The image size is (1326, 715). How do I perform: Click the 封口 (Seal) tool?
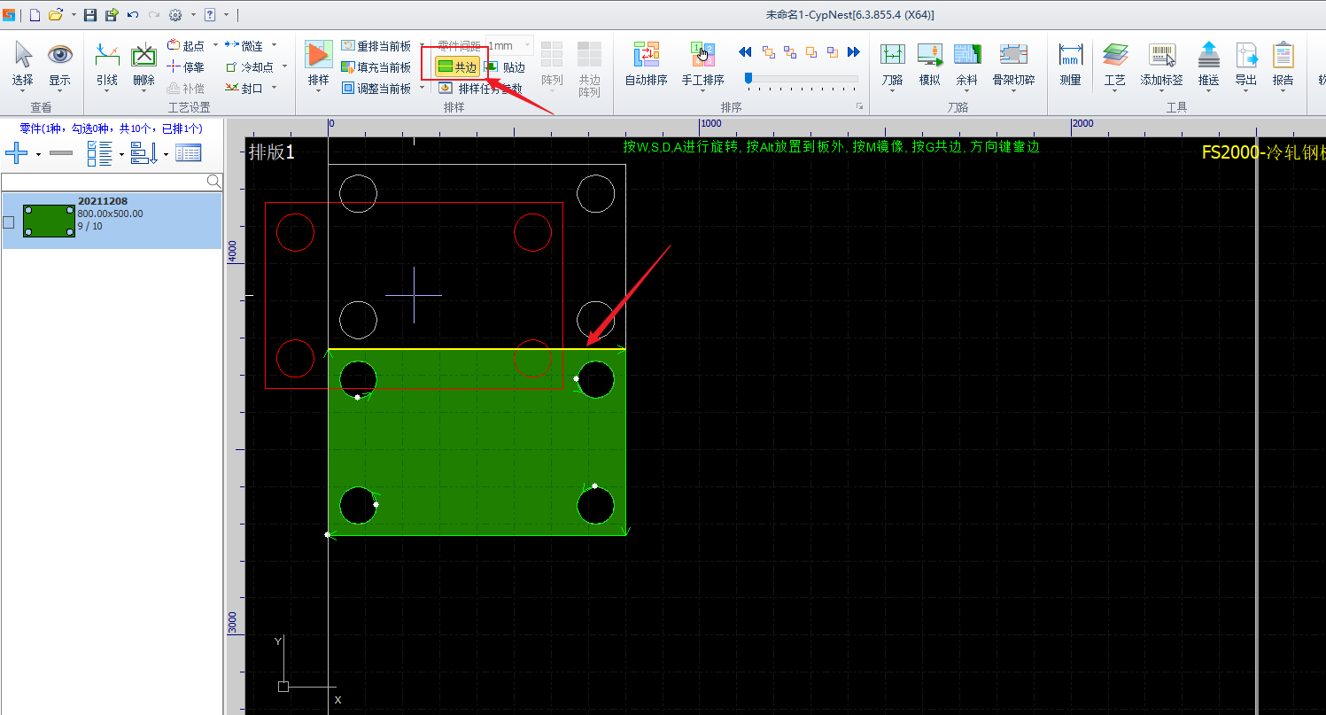click(244, 88)
